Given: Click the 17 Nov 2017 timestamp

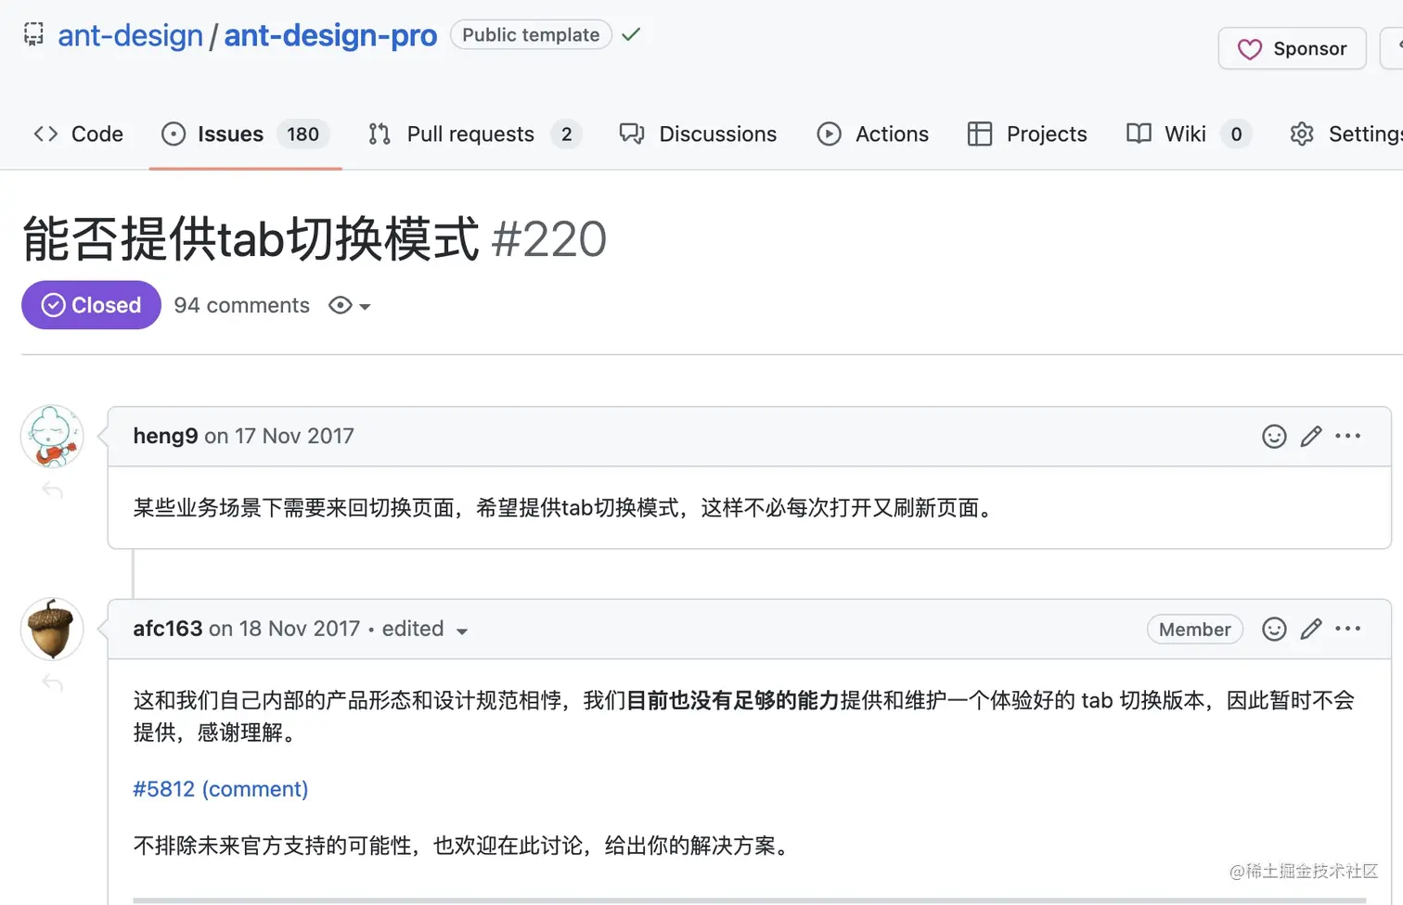Looking at the screenshot, I should [x=294, y=436].
